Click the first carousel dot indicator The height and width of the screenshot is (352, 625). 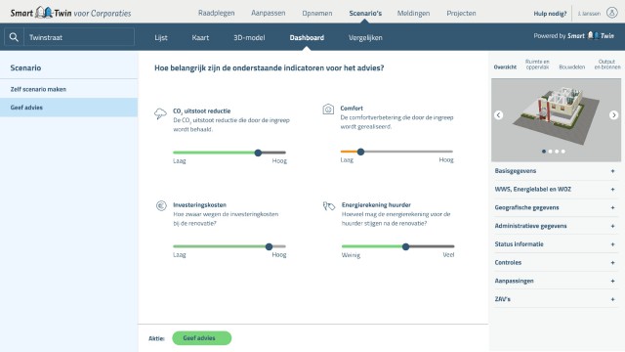544,152
